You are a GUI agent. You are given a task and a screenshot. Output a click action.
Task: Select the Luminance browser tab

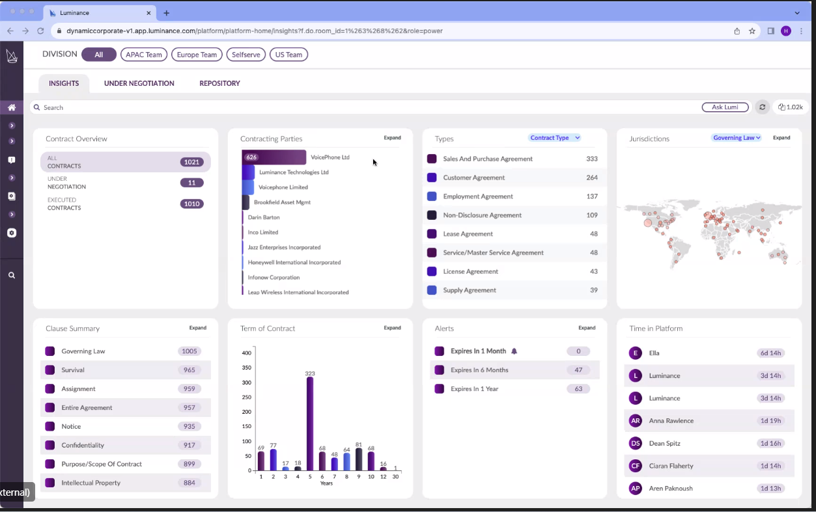click(99, 13)
